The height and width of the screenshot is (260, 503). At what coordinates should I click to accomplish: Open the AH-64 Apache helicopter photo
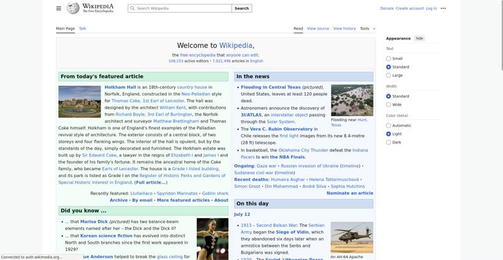[x=352, y=237]
